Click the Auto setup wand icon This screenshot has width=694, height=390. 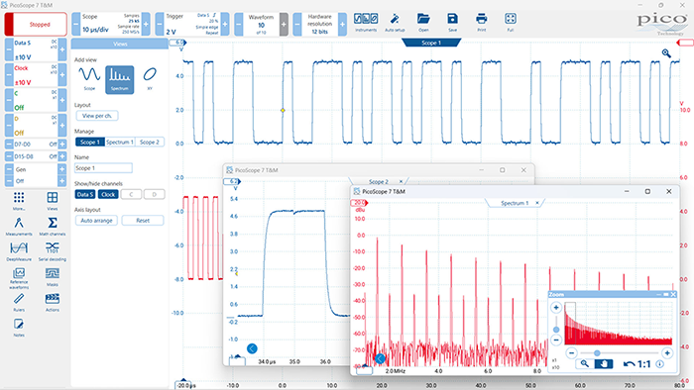tap(395, 22)
